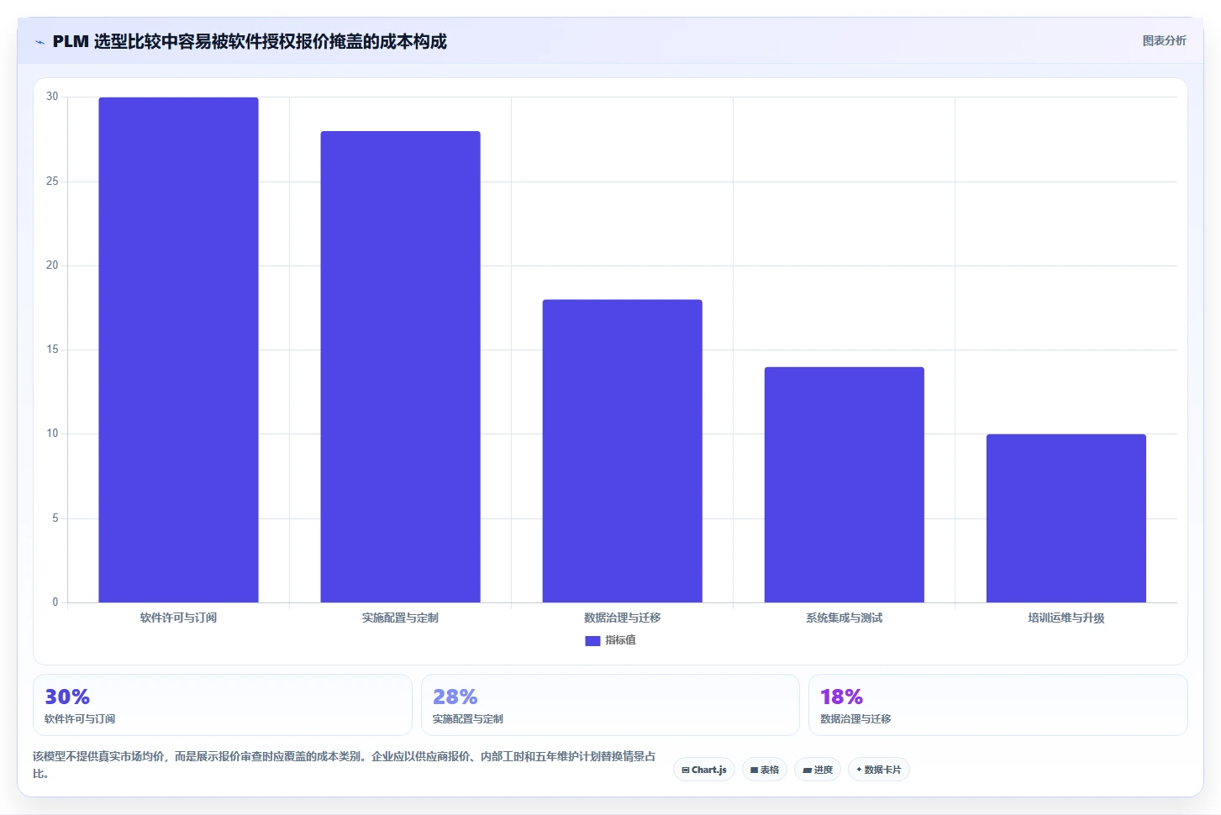Click y-axis tick value 30
This screenshot has width=1221, height=815.
pos(52,97)
